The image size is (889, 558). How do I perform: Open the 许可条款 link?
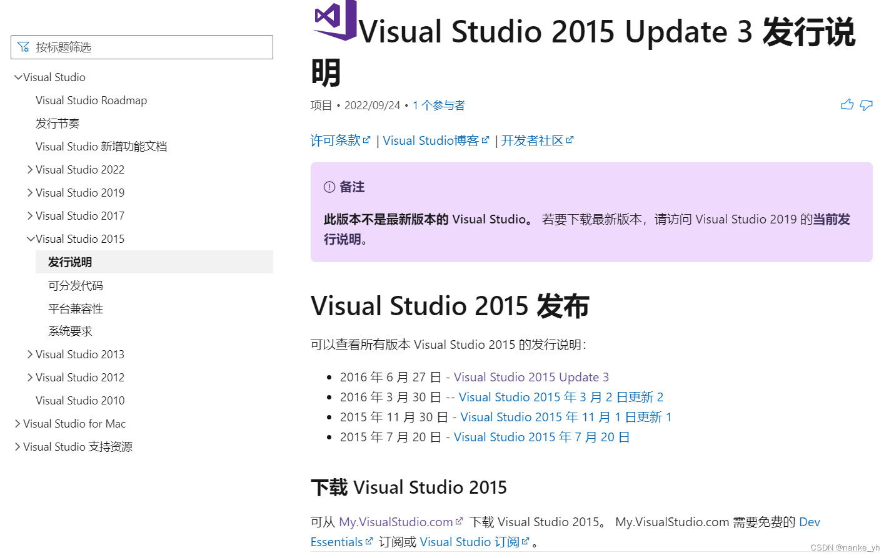336,140
